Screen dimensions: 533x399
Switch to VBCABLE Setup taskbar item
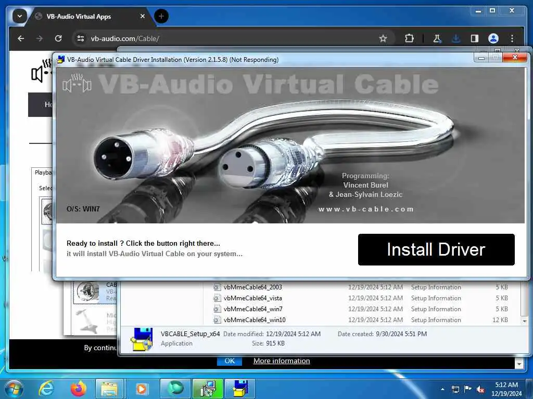(239, 389)
